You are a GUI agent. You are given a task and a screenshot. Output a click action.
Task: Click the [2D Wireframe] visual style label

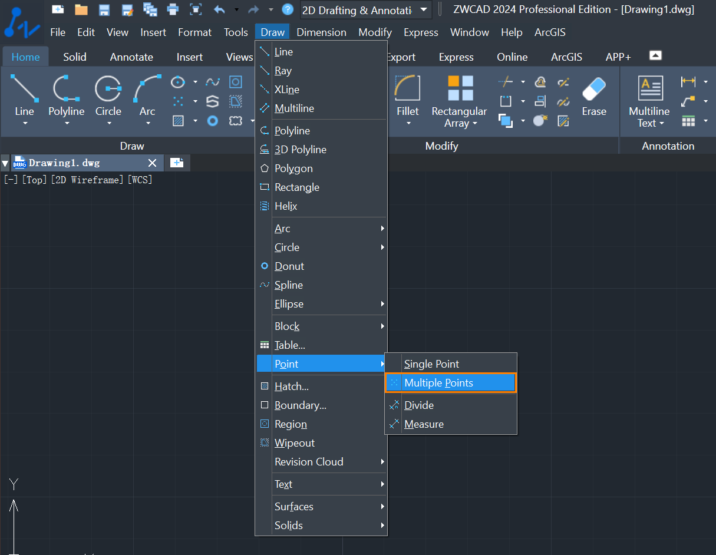click(x=87, y=180)
